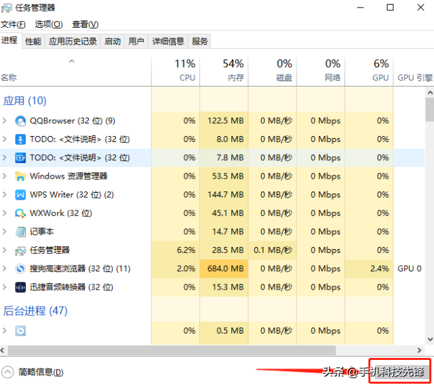Click the vertical scrollbar up arrow
This screenshot has width=434, height=387.
coord(430,93)
